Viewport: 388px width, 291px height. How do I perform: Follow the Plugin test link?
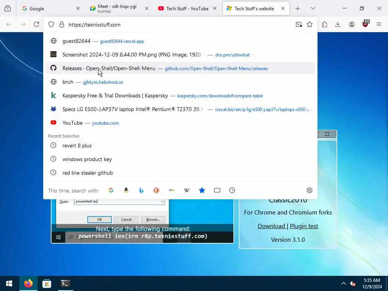(x=304, y=226)
